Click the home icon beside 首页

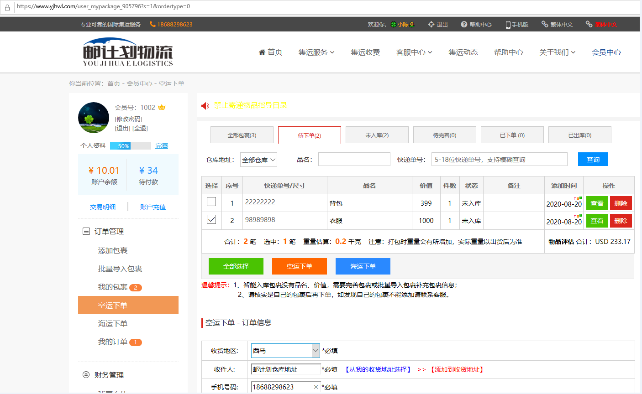(x=262, y=52)
